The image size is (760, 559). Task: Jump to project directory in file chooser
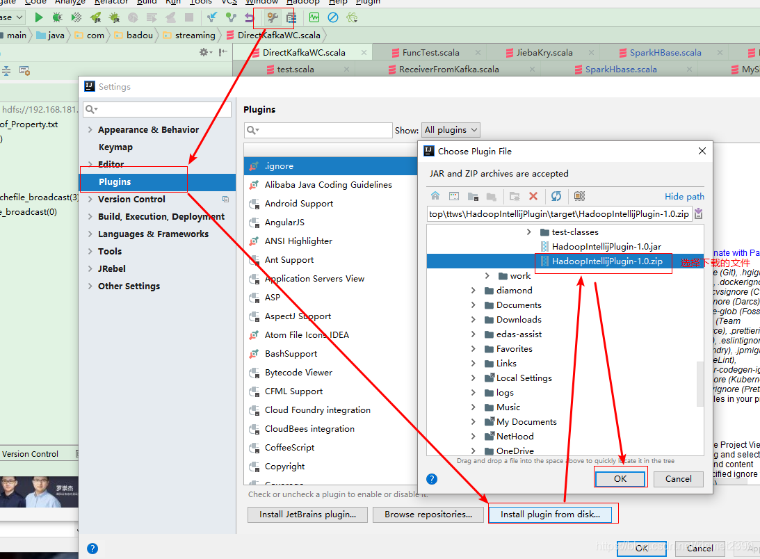point(473,196)
